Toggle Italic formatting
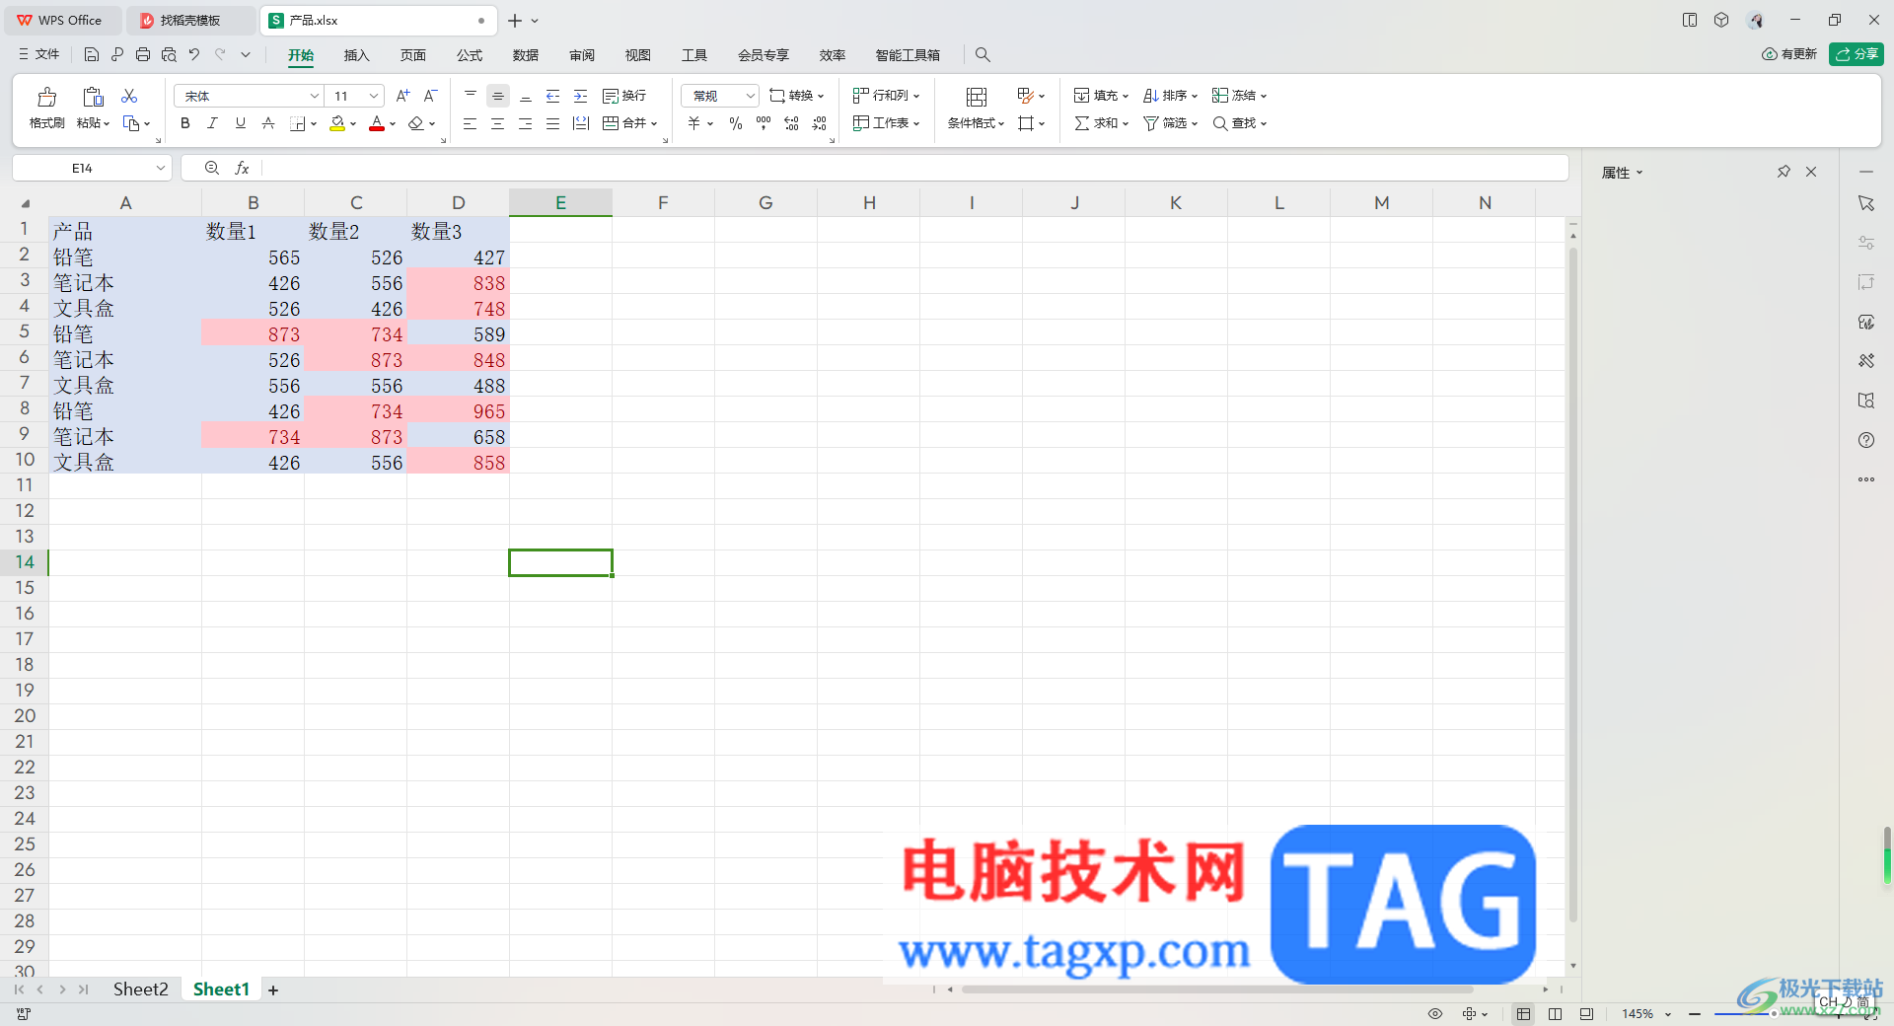This screenshot has width=1894, height=1026. [x=212, y=123]
